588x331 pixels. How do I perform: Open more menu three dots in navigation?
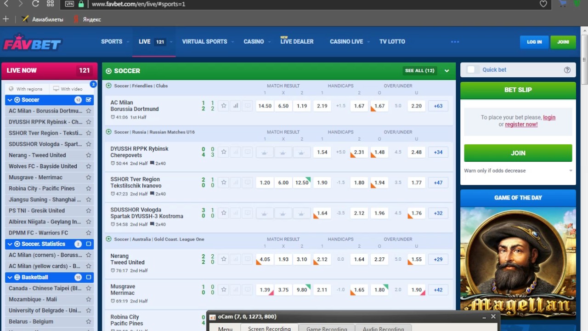pos(455,42)
